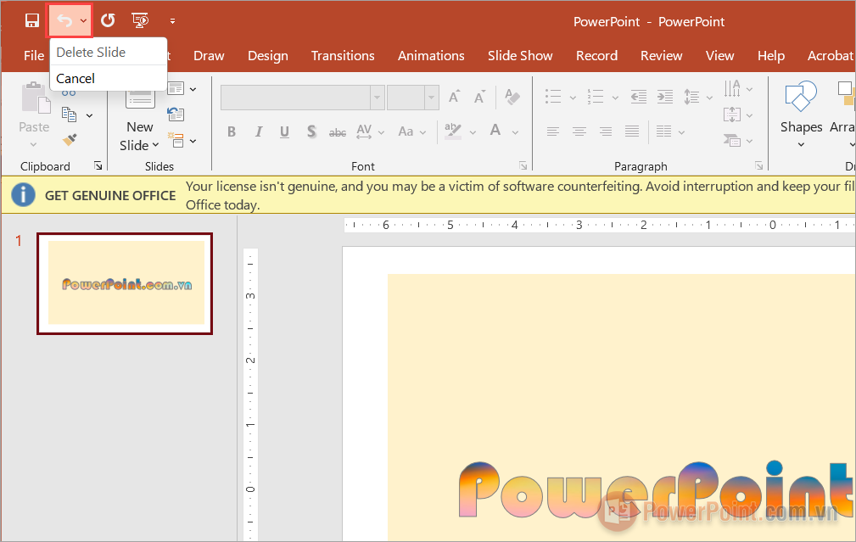Open the Review tab
The width and height of the screenshot is (856, 542).
(x=662, y=56)
